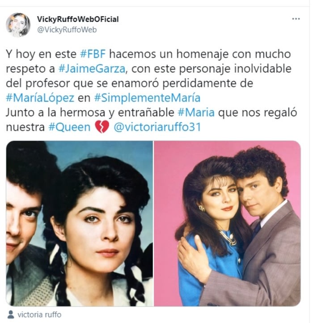Open the three-dot more options menu
313x323 pixels.
[296, 19]
